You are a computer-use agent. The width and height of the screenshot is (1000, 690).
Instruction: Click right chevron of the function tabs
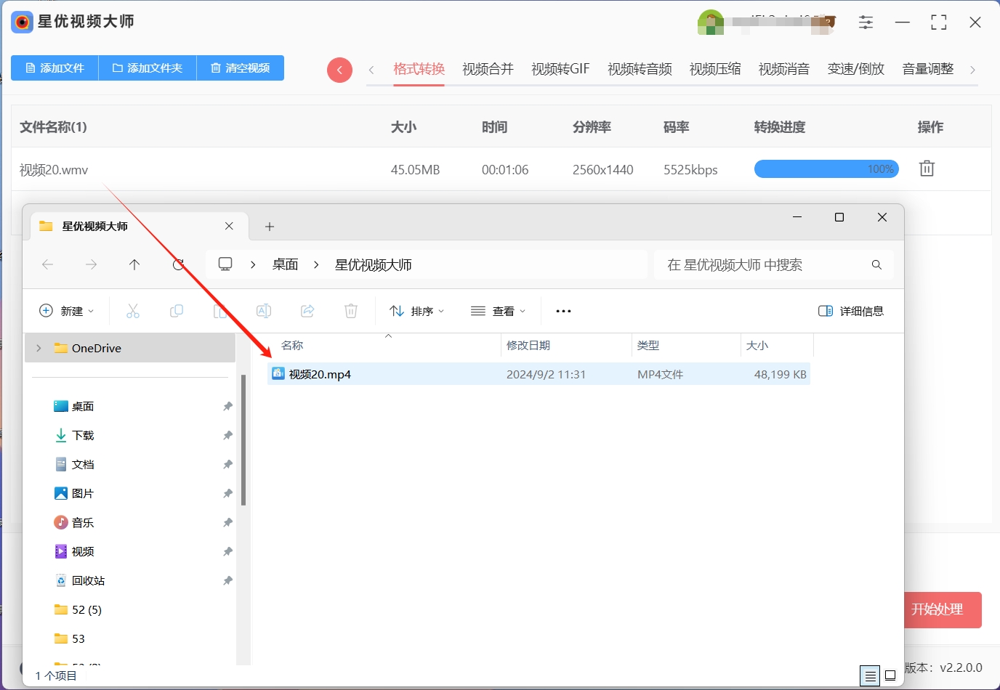click(x=972, y=70)
